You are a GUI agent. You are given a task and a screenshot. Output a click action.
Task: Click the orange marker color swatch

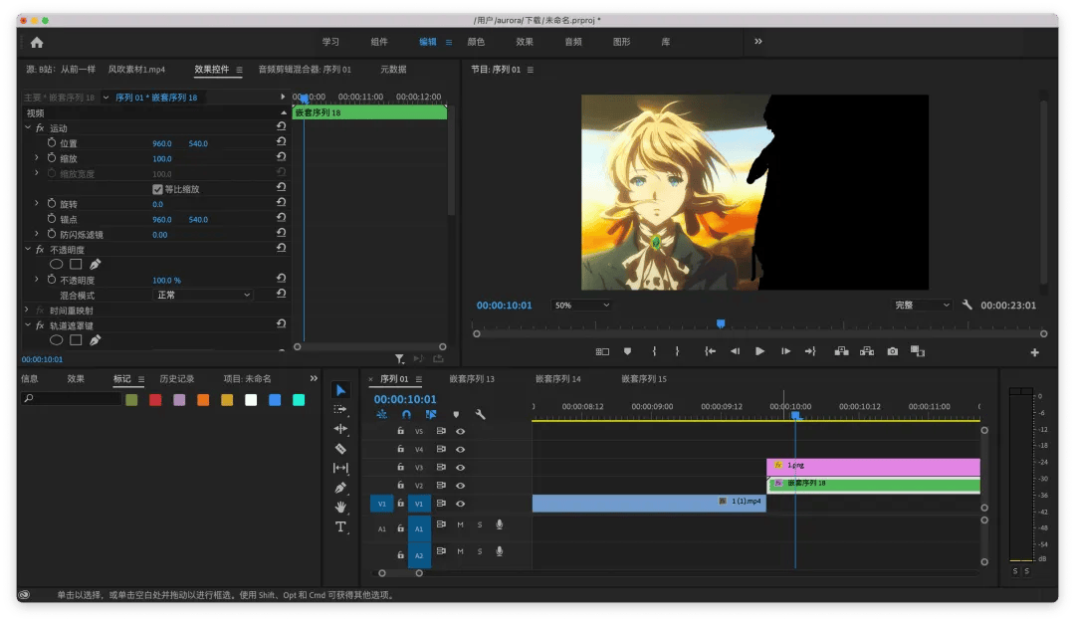tap(203, 400)
